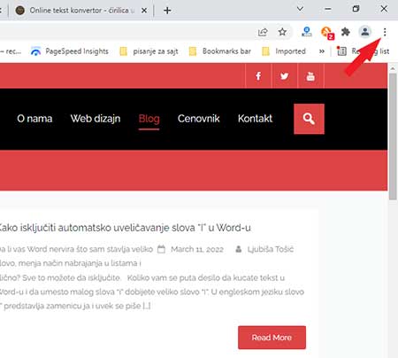This screenshot has height=358, width=398.
Task: Open 'Bookmarks bar' folder
Action: (x=220, y=51)
